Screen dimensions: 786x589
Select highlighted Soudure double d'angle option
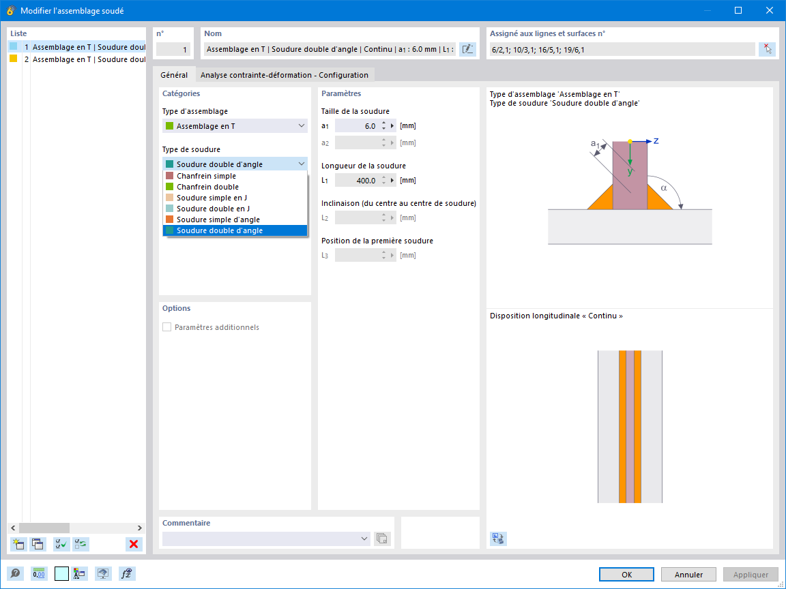(235, 230)
